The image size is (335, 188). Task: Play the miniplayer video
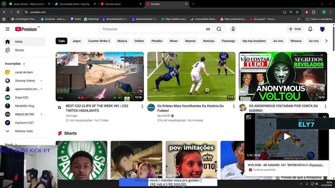287,137
